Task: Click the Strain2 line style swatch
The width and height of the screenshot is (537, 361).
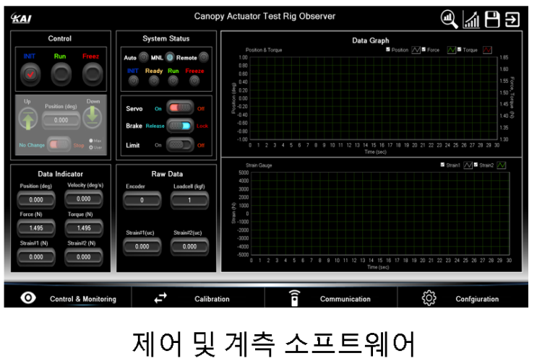Action: pos(502,165)
